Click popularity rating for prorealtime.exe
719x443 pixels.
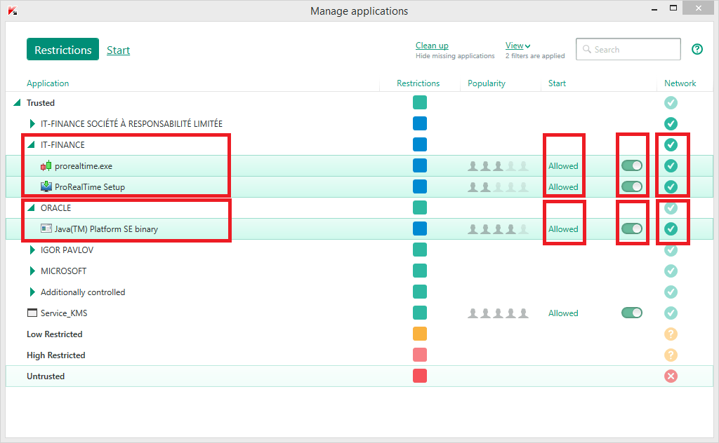[x=498, y=166]
